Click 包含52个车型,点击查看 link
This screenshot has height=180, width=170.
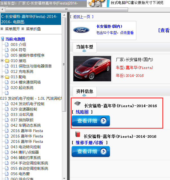[115, 33]
